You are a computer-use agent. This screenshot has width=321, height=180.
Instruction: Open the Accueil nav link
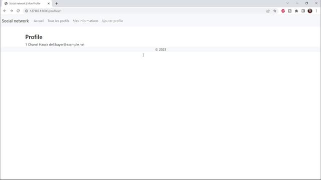point(39,21)
